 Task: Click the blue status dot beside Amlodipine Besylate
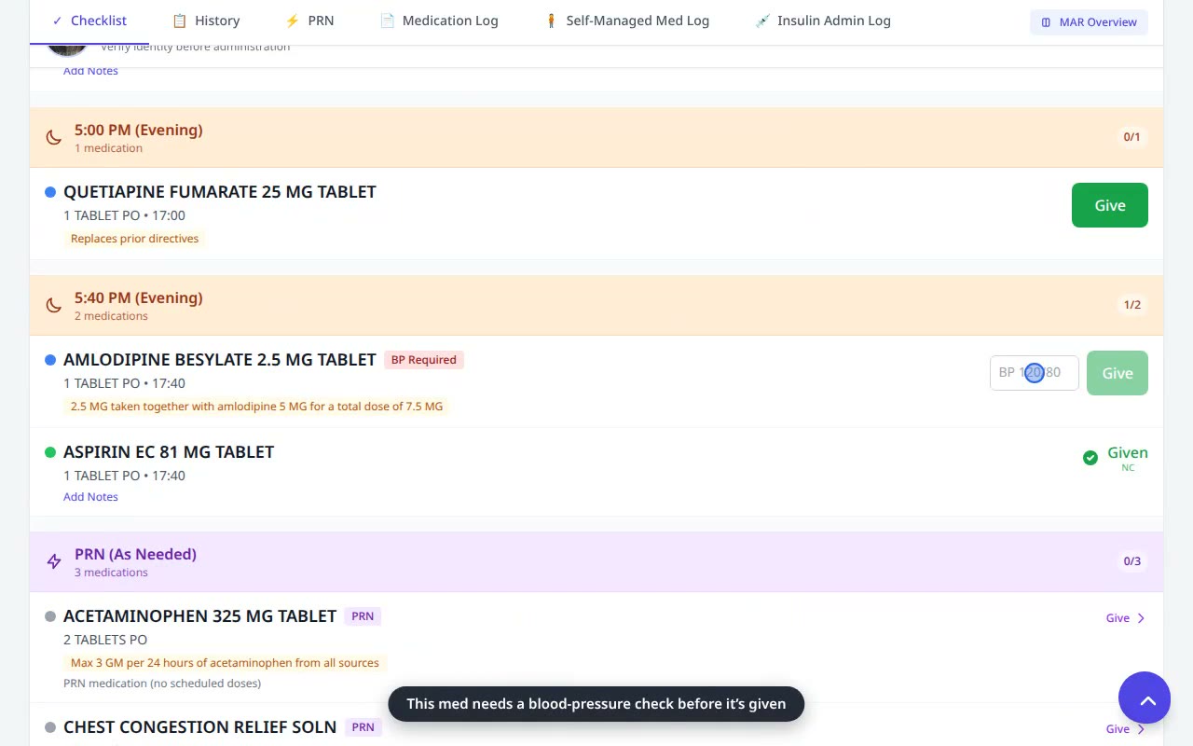coord(50,360)
